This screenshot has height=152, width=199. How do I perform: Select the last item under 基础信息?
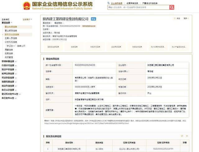[x=9, y=57]
